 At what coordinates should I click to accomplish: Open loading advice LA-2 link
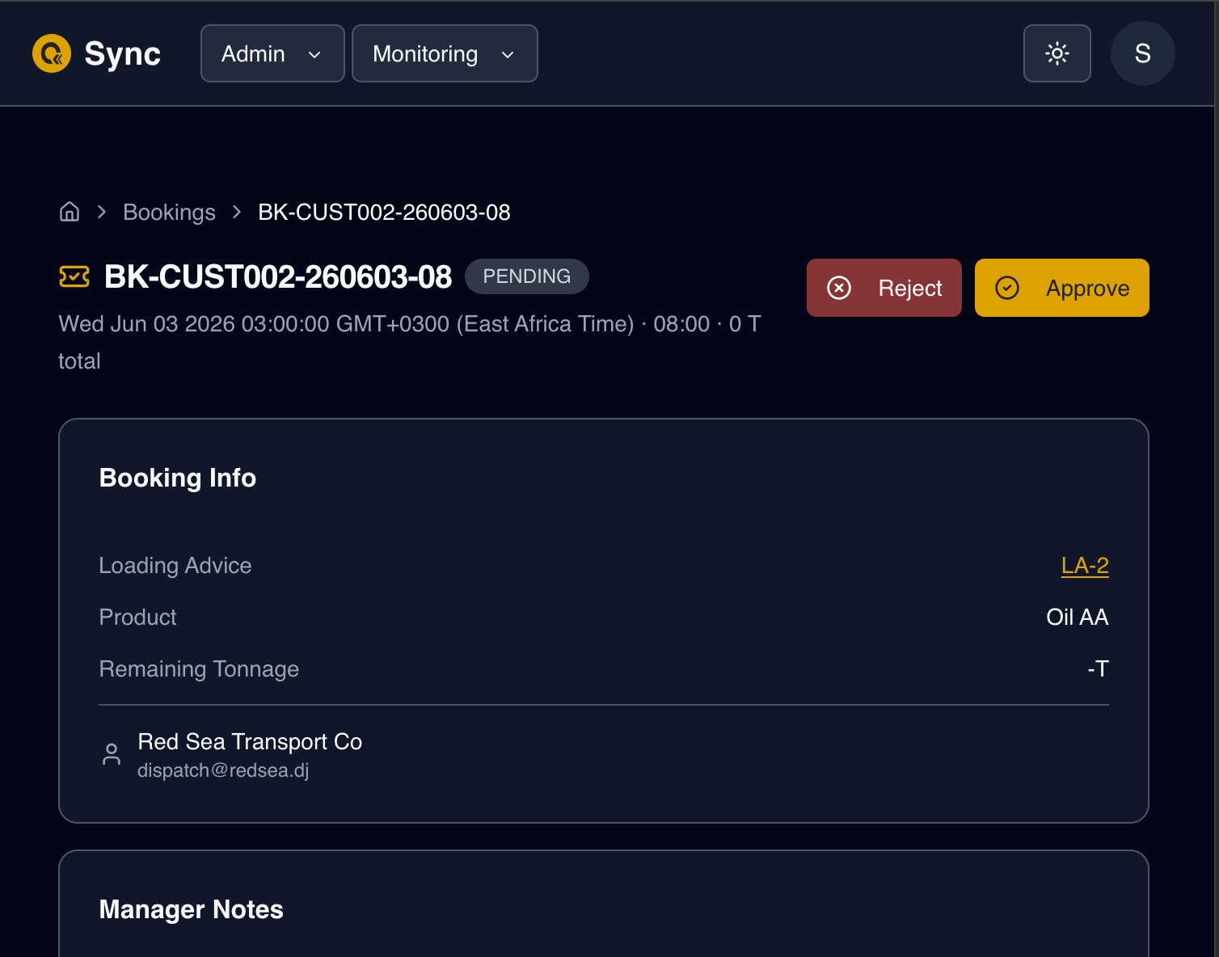pos(1085,565)
